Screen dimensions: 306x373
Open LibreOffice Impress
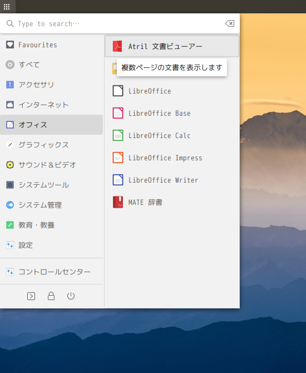tap(172, 158)
